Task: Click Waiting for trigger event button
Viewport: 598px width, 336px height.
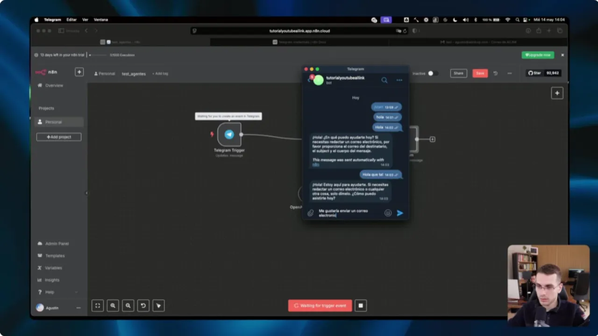Action: pos(320,306)
